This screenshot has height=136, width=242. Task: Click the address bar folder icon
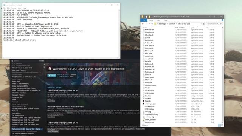(x=155, y=24)
